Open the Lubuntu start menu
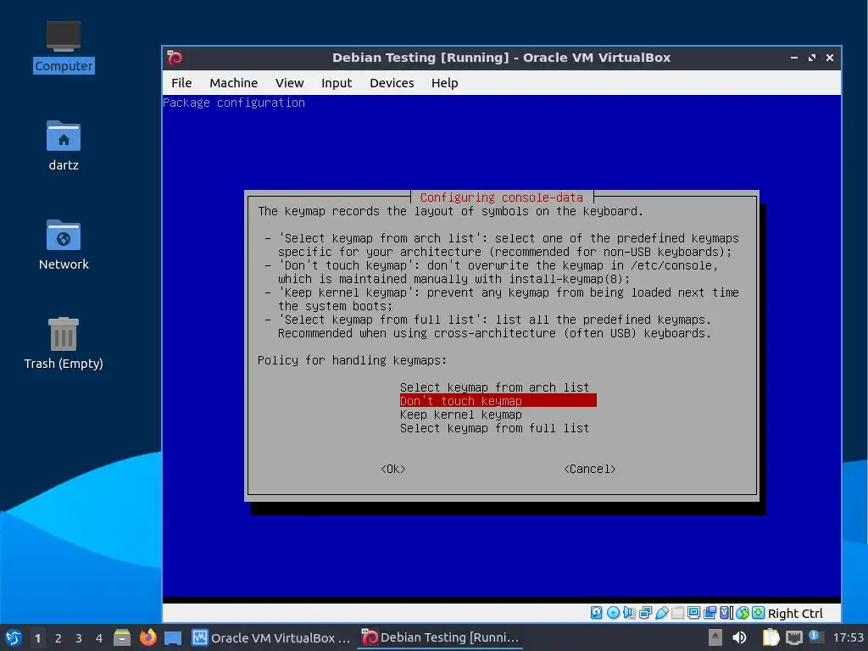 (x=14, y=637)
